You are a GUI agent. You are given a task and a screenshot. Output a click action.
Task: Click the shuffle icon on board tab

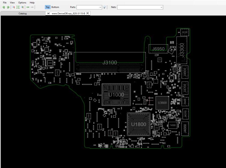pos(48,13)
